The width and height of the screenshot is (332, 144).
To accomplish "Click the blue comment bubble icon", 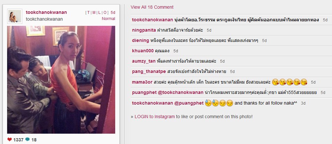I will coord(28,140).
